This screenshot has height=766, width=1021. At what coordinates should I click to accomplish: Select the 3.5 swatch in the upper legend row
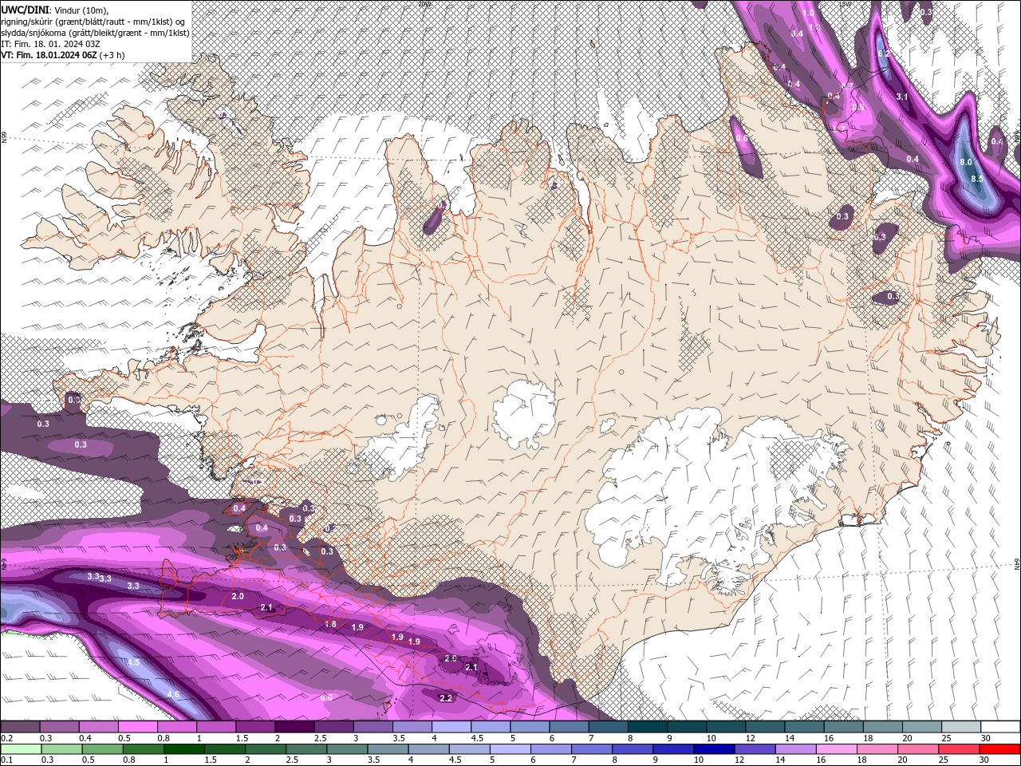coord(412,727)
